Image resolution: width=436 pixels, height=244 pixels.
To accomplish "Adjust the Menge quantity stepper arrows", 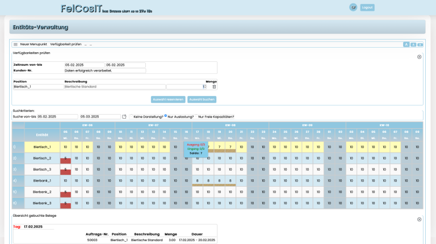I will [205, 87].
